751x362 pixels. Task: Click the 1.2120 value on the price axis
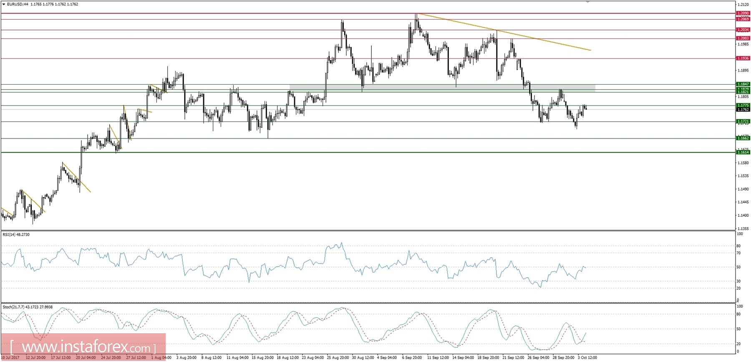click(x=743, y=5)
